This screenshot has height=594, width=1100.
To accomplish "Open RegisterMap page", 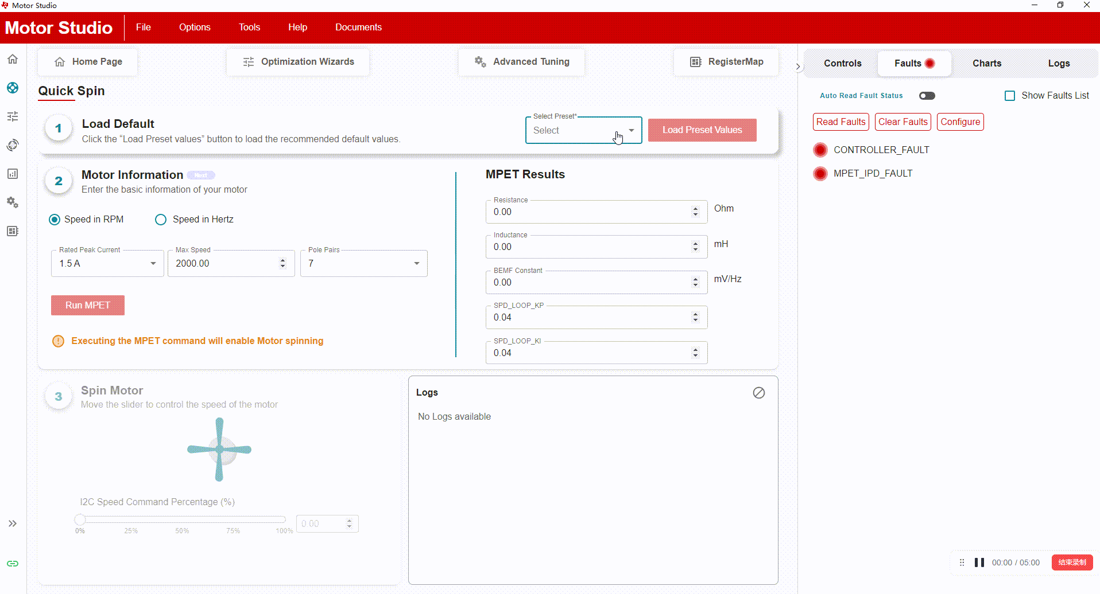I will tap(726, 62).
